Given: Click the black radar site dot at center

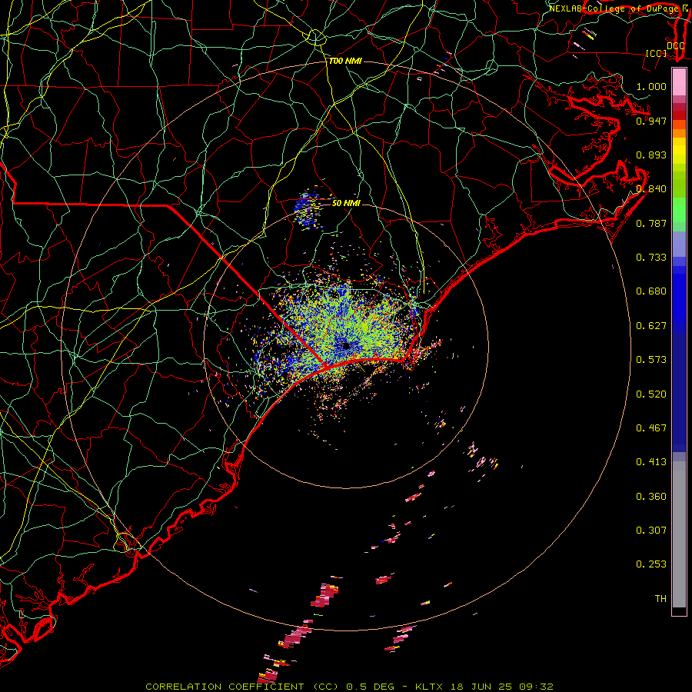Looking at the screenshot, I should (346, 346).
